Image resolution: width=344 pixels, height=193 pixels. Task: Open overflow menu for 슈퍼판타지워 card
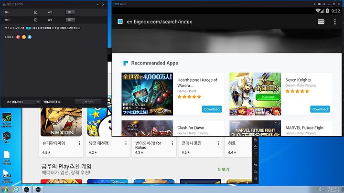click(79, 143)
